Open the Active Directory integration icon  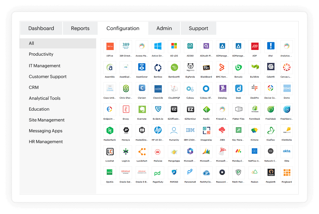tap(158, 46)
